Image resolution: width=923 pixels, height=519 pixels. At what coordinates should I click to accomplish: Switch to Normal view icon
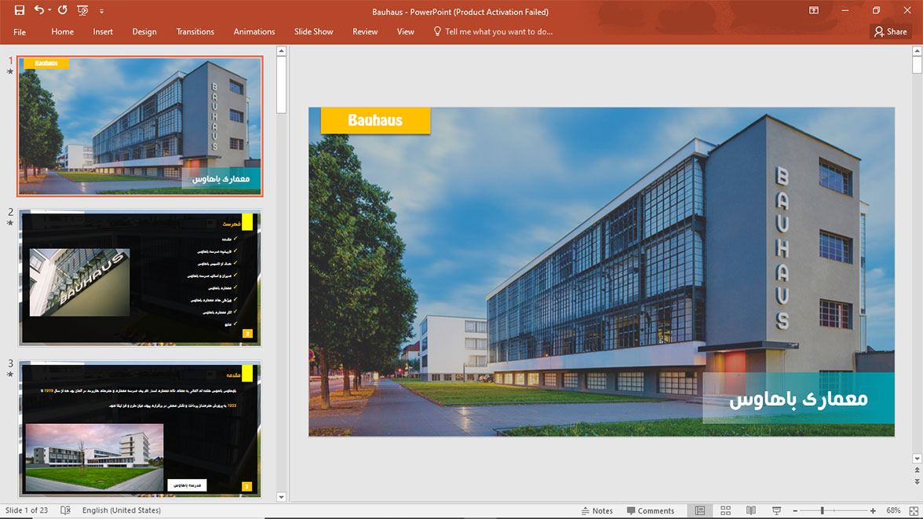[700, 510]
